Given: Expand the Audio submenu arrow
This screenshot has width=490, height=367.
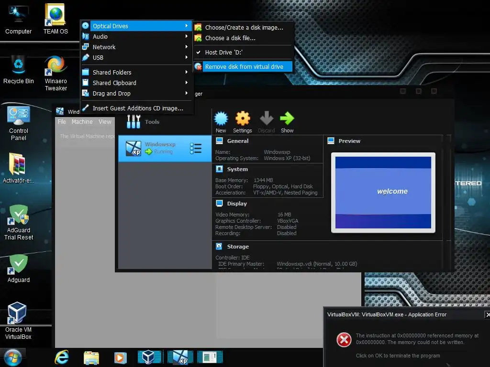Looking at the screenshot, I should click(187, 36).
